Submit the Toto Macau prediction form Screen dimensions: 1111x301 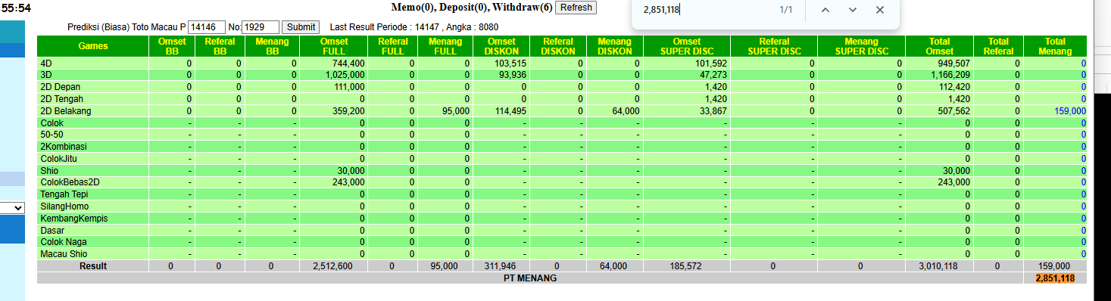(x=301, y=26)
